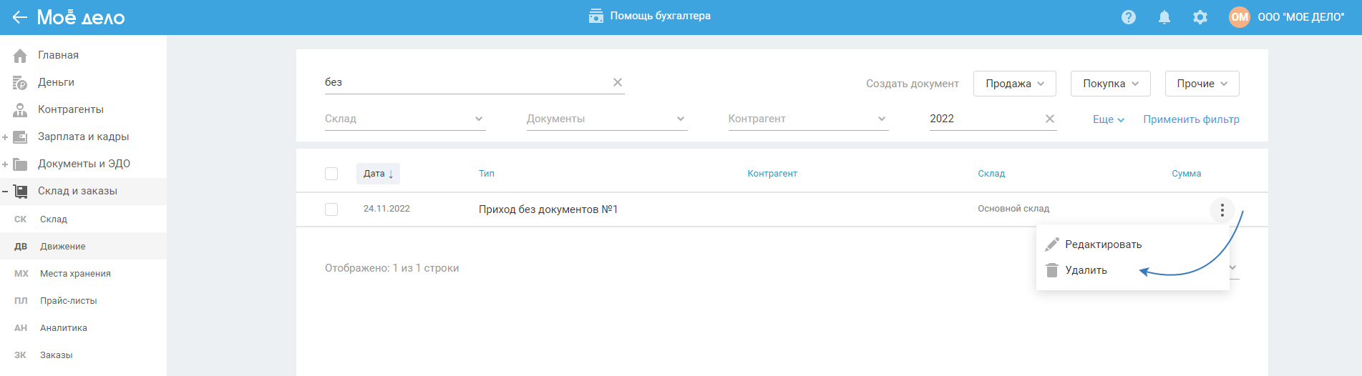
Task: Open the three-dot row actions menu
Action: point(1222,209)
